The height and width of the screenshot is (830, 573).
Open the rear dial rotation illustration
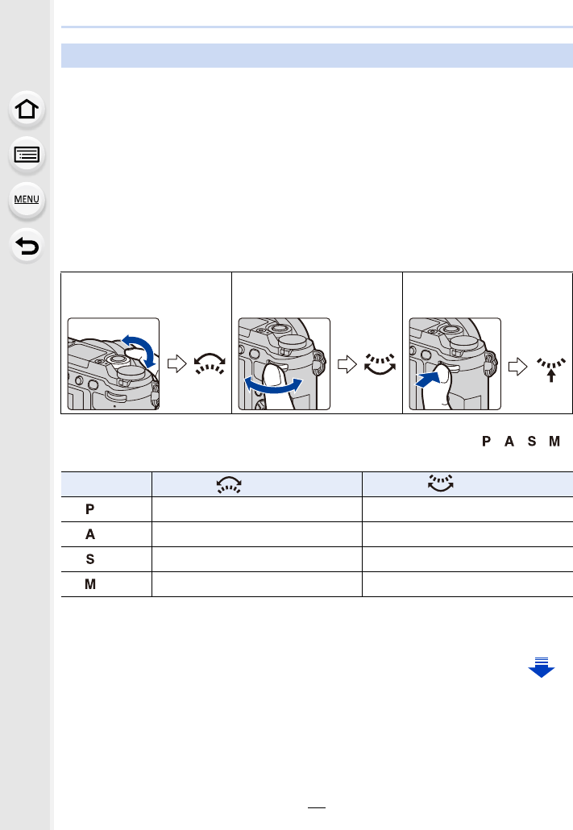click(x=284, y=364)
